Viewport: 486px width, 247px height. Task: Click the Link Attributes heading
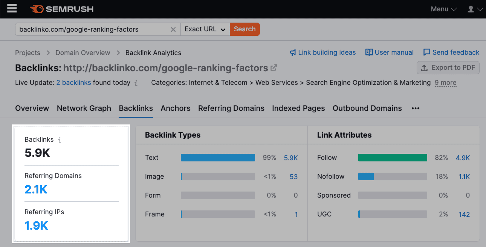(x=344, y=135)
